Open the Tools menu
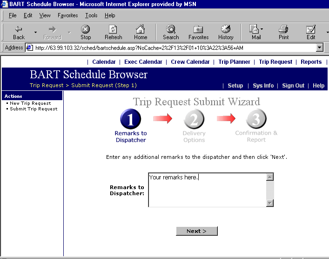 pos(91,15)
